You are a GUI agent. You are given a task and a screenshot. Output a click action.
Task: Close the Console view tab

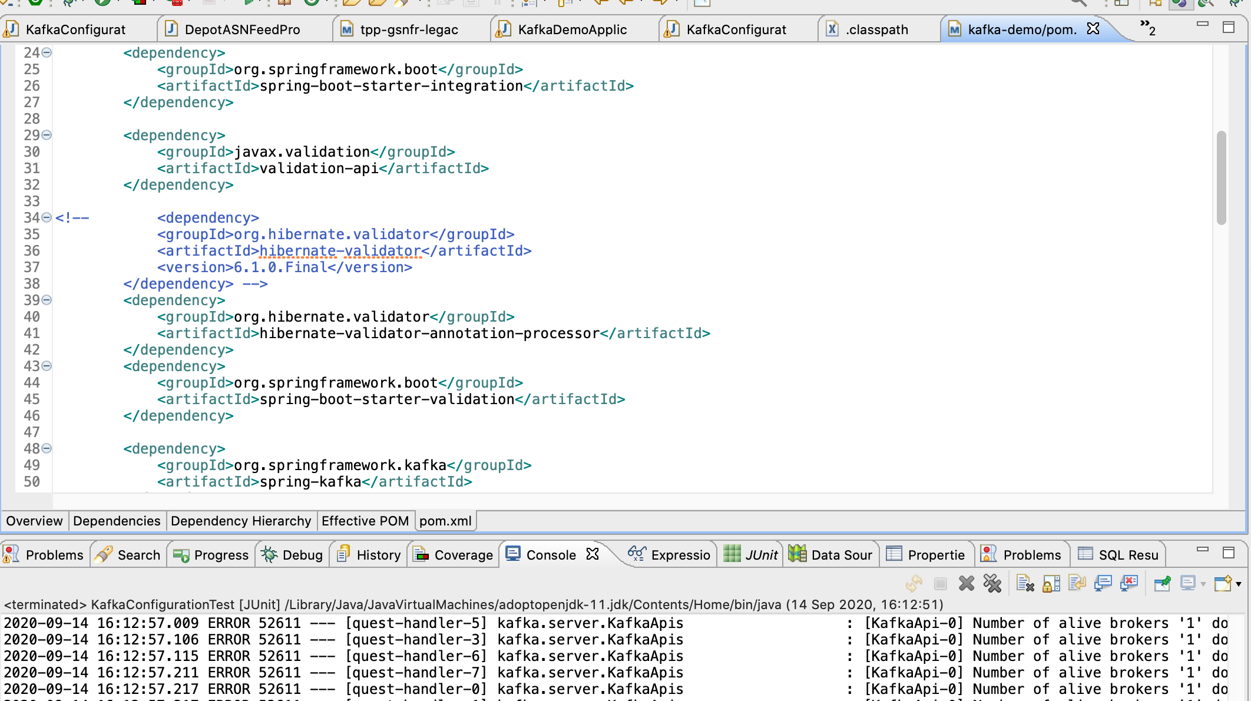[593, 554]
